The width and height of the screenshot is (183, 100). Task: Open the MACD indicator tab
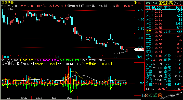click(39, 98)
